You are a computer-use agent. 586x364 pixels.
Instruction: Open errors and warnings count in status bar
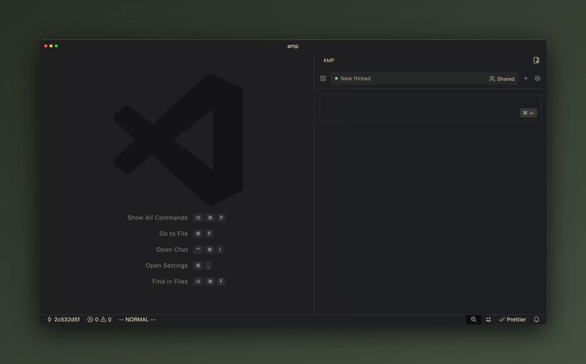99,320
